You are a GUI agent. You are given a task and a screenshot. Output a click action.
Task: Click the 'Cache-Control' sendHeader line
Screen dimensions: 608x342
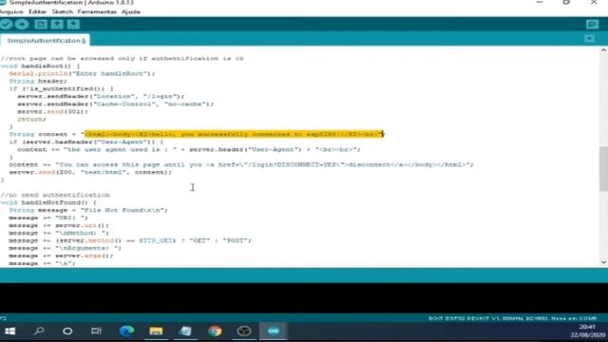116,104
